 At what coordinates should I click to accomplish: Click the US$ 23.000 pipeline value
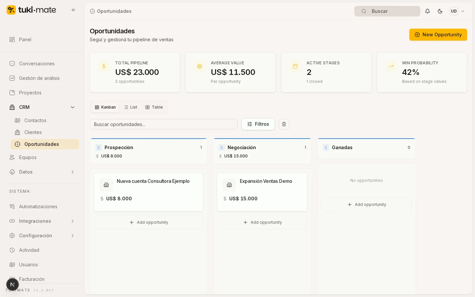coord(137,72)
